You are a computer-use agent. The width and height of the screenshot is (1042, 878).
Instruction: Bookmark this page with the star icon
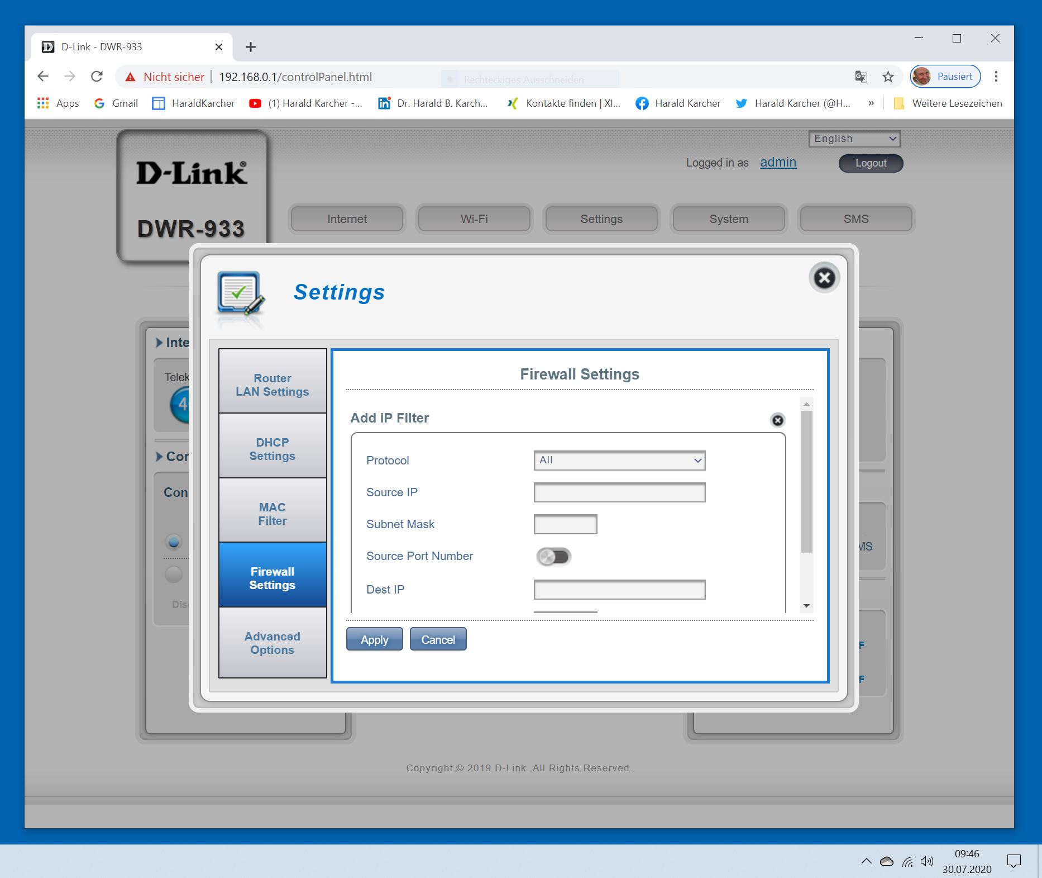click(888, 77)
